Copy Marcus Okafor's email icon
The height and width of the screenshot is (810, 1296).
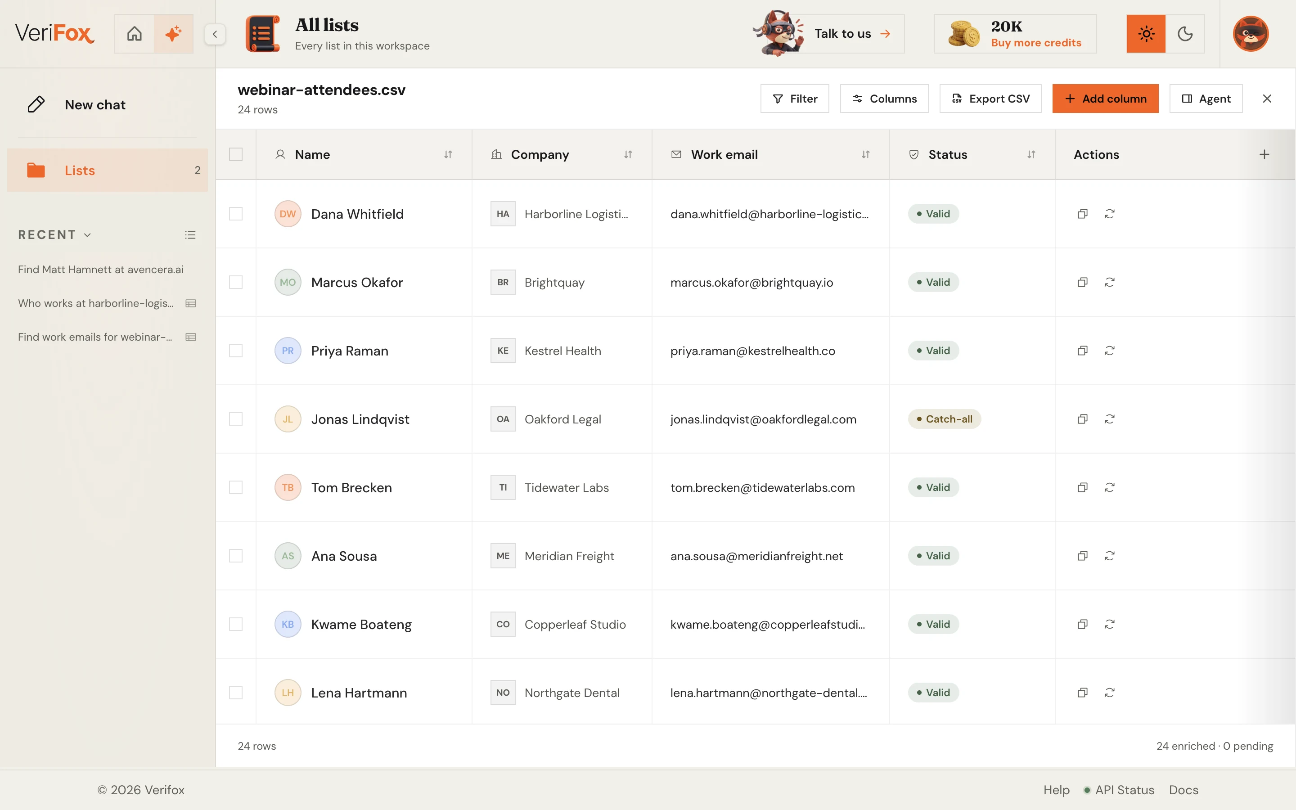coord(1082,282)
